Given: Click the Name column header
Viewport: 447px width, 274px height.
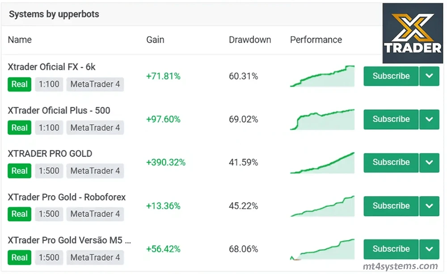Looking at the screenshot, I should (20, 40).
